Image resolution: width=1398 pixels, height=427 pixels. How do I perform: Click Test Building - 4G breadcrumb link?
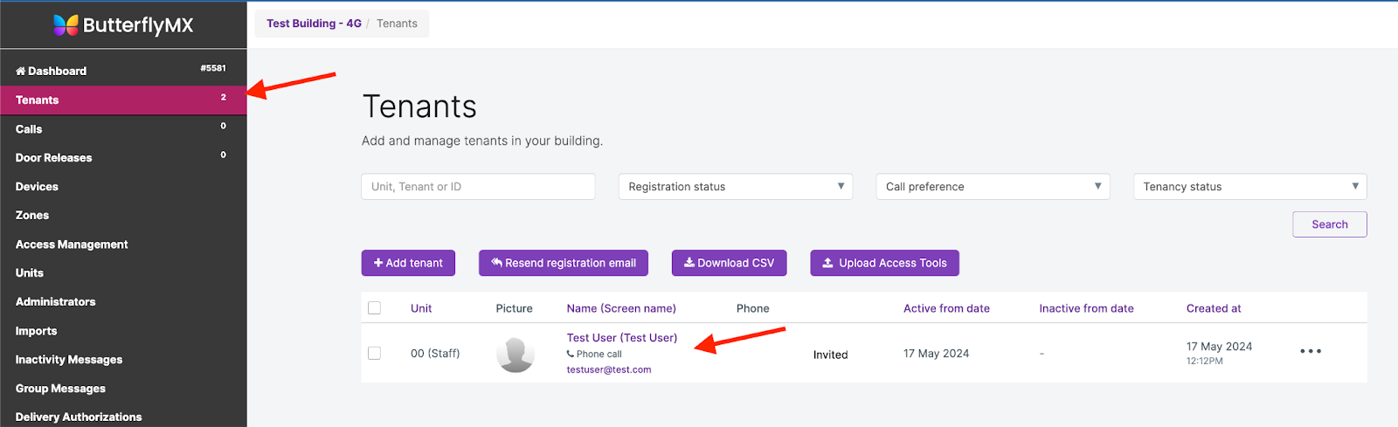[314, 24]
